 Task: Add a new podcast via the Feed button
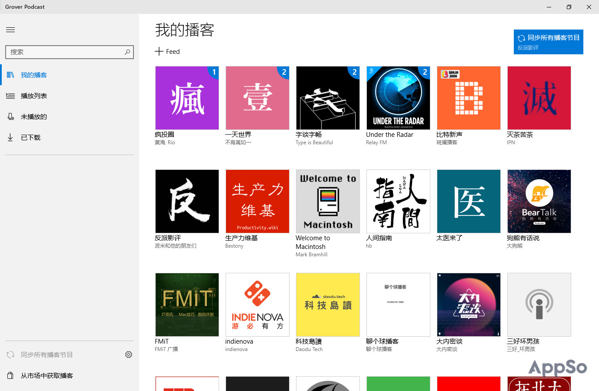click(167, 51)
